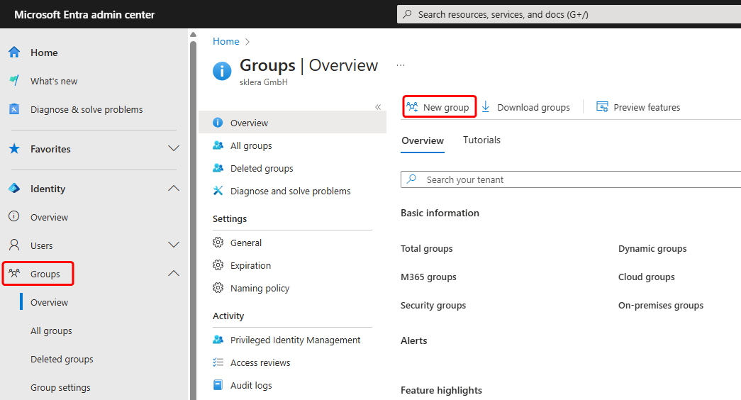Click the What's new announcement icon
Screen dimensions: 741x400
pos(14,80)
